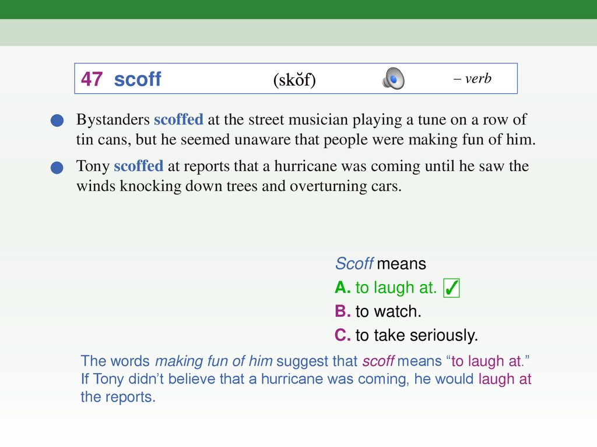Click the second blue bullet point

(57, 167)
